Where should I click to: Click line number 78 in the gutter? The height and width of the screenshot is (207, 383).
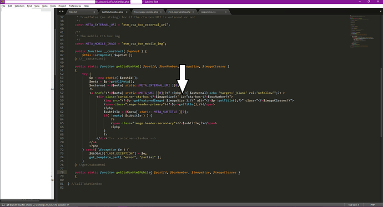click(62, 173)
